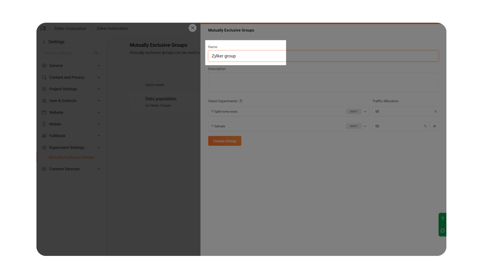Click into the Description text area
The height and width of the screenshot is (275, 490).
tap(323, 82)
